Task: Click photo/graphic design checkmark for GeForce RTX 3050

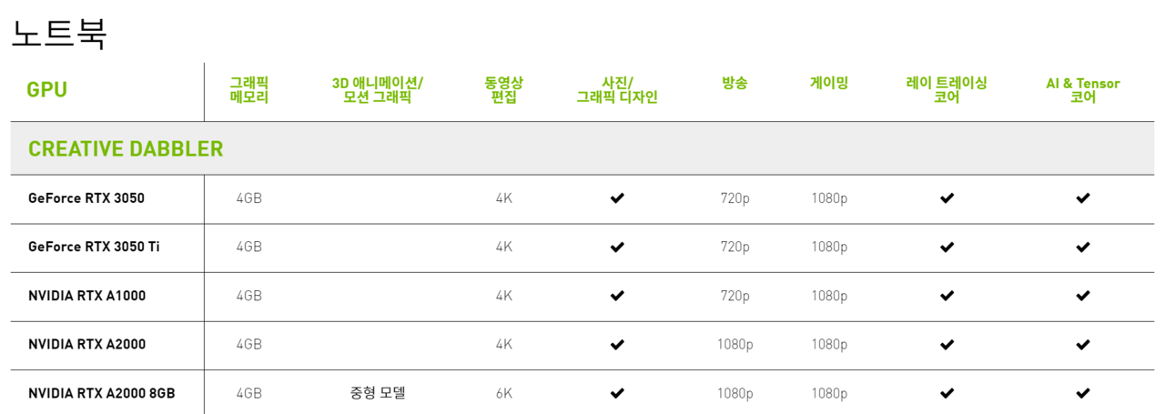Action: point(617,198)
